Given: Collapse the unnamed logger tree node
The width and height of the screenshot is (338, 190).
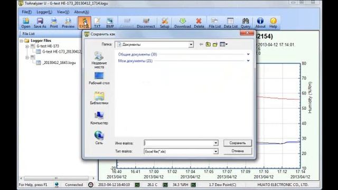Looking at the screenshot, I should coord(27,58).
